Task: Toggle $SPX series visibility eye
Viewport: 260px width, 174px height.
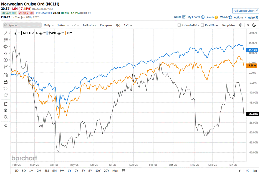Action: coord(41,34)
